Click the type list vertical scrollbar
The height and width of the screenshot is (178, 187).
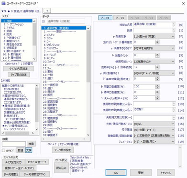[x=34, y=40]
